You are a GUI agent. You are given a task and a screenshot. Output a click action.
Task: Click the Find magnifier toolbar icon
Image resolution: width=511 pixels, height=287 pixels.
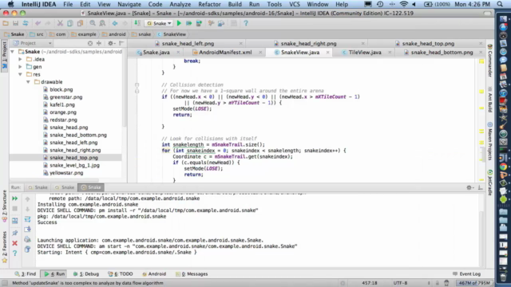point(93,23)
